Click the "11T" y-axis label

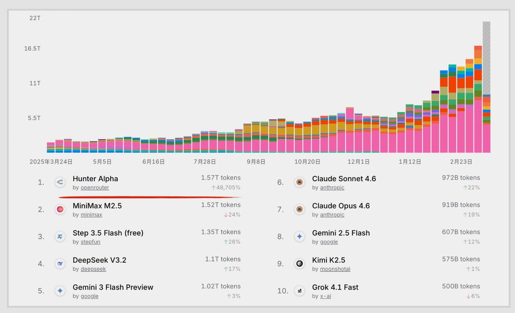(x=35, y=83)
